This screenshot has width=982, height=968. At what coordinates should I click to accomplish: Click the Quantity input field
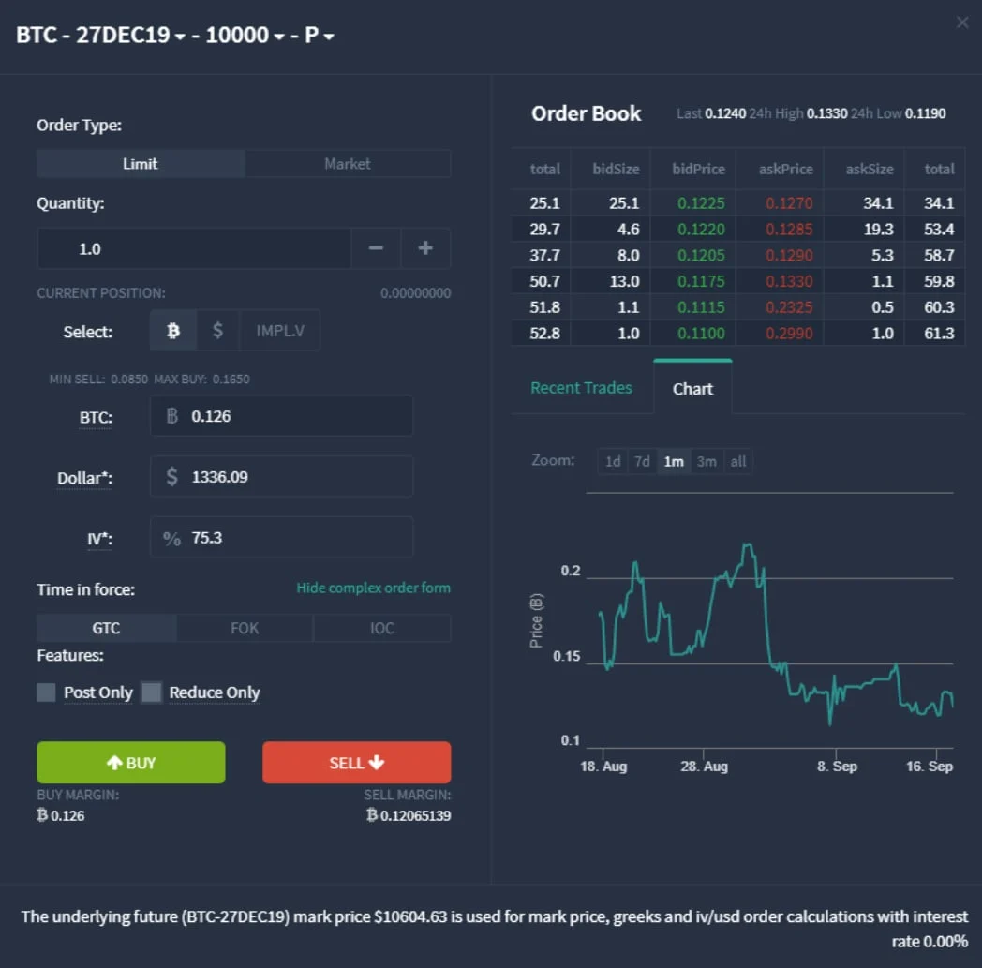click(194, 248)
